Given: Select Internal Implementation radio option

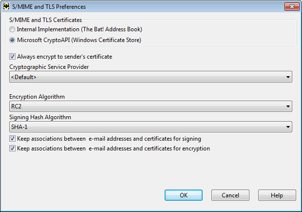Looking at the screenshot, I should (12, 29).
